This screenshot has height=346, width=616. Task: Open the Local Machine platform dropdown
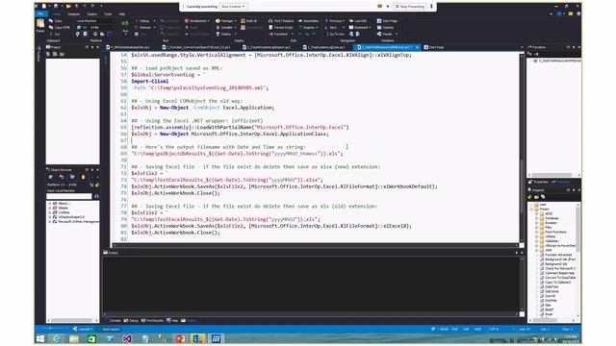[94, 21]
